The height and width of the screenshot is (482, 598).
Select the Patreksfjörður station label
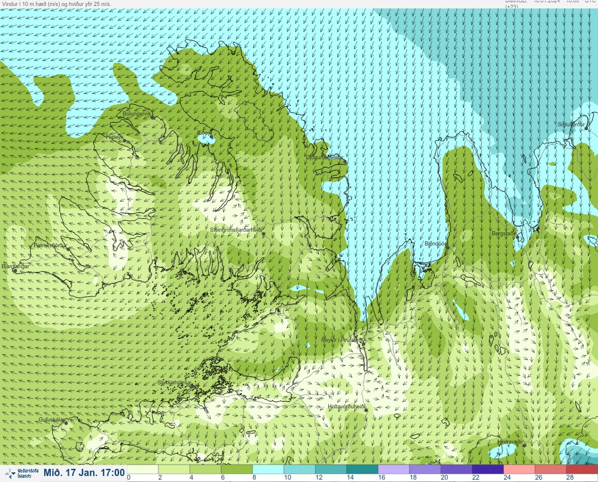(50, 245)
